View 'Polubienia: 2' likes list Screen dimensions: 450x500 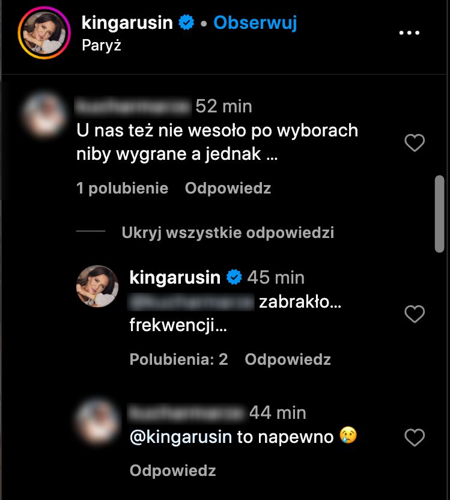coord(178,359)
